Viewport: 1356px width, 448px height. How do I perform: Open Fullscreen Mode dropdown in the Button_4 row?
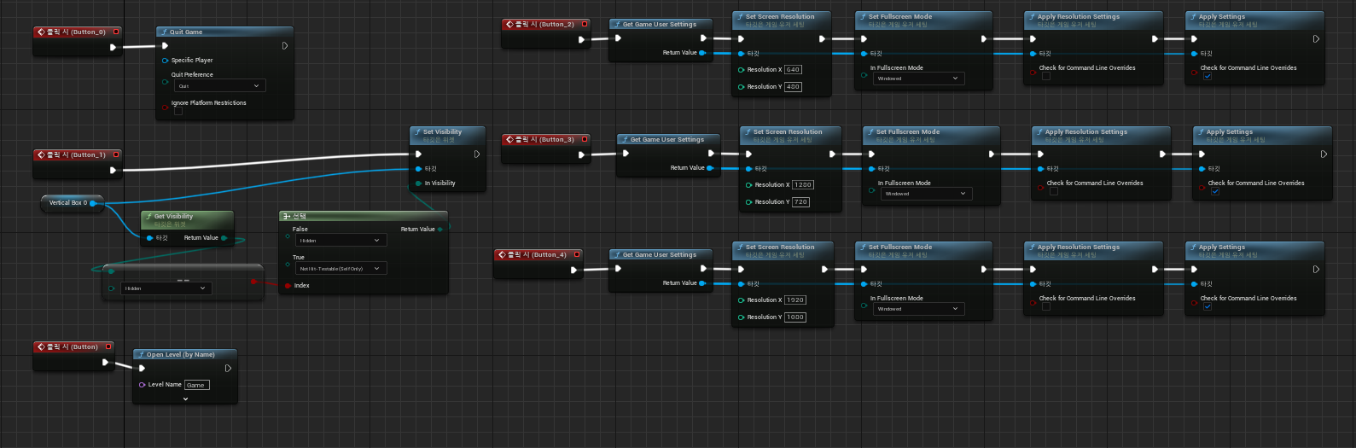tap(919, 309)
